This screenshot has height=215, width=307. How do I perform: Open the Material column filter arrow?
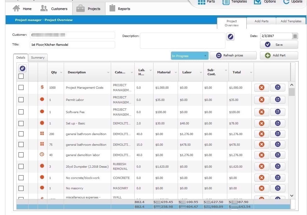pyautogui.click(x=175, y=72)
